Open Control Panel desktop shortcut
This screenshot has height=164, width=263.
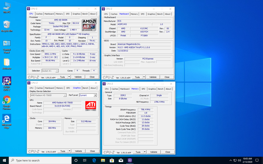[7, 47]
